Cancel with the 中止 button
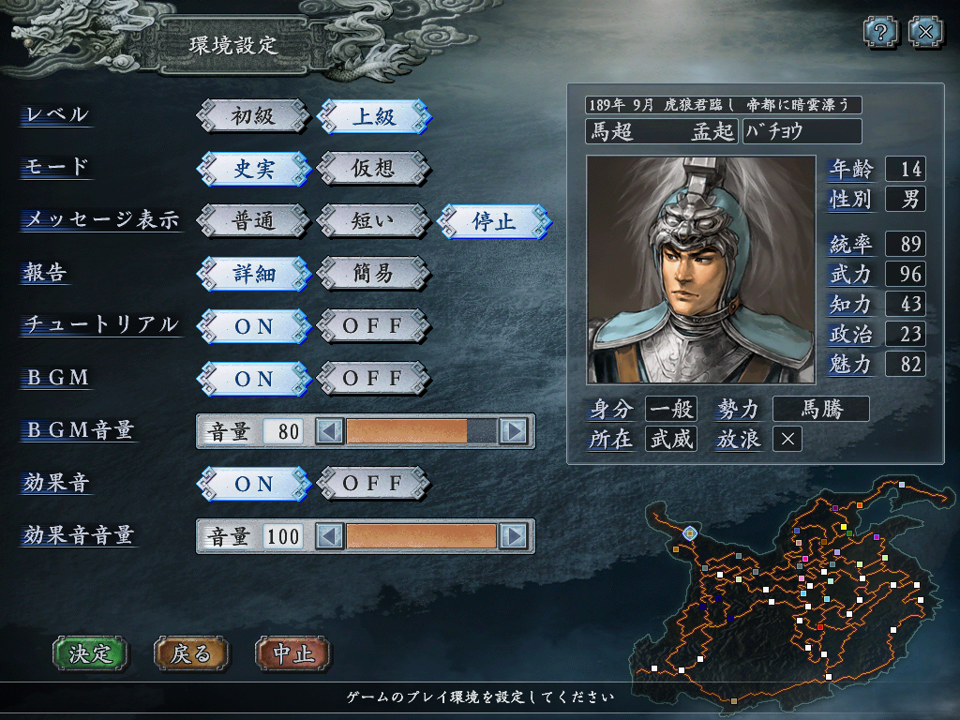The width and height of the screenshot is (960, 720). 293,653
